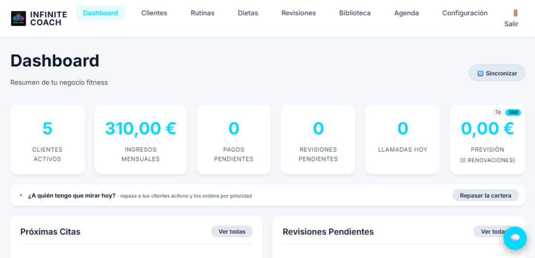The image size is (535, 258).
Task: Click the 'Resumen de tu negocio fitness' subtitle
Action: click(59, 83)
